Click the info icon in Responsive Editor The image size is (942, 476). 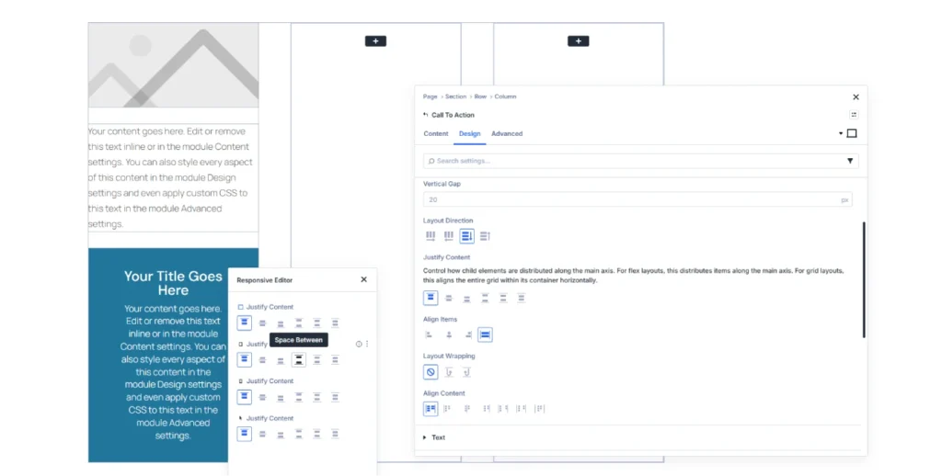[359, 344]
